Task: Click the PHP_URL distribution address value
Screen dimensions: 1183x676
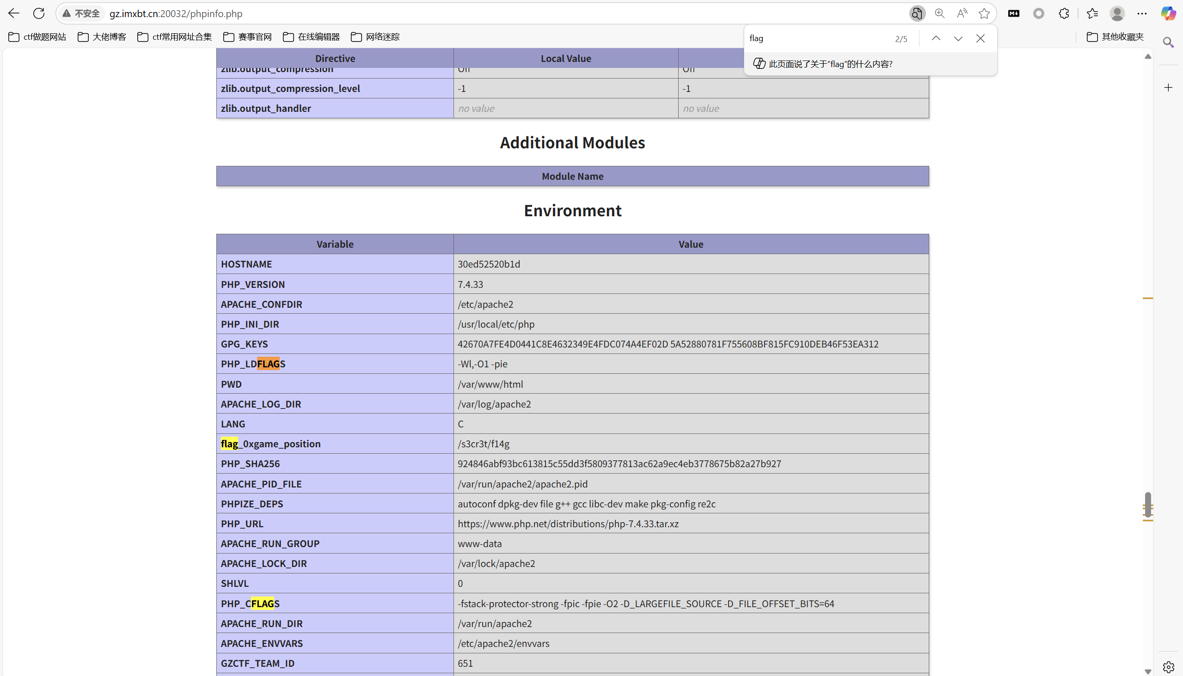Action: [x=568, y=523]
